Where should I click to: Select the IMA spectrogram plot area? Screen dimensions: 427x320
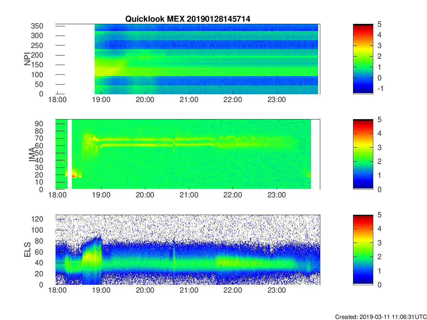[x=188, y=154]
